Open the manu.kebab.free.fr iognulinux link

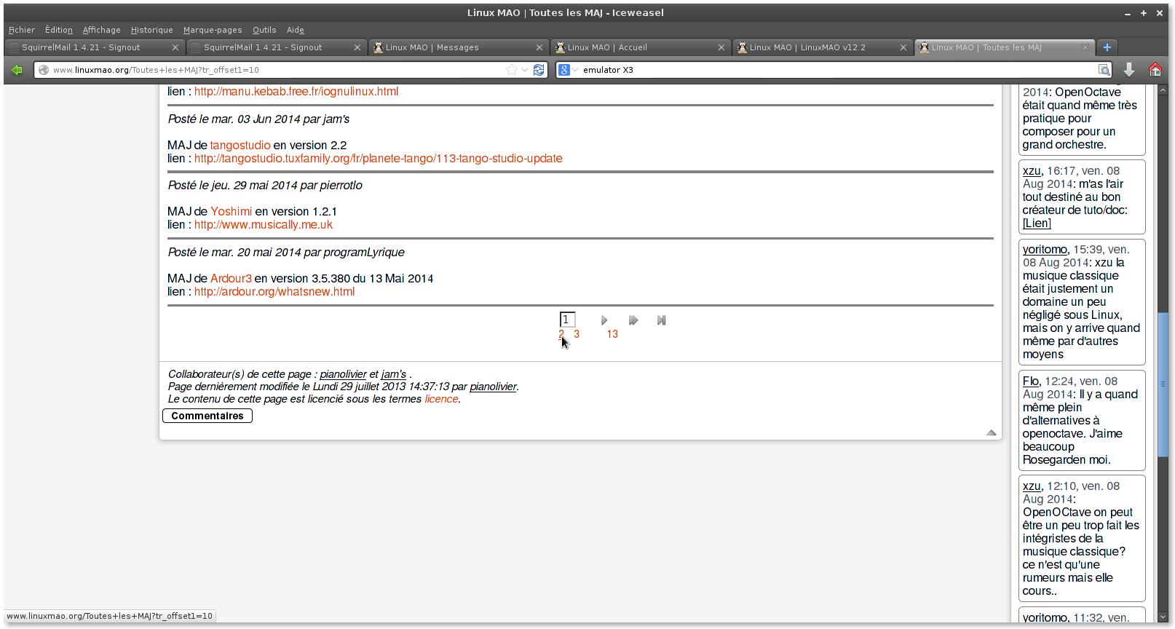coord(296,92)
